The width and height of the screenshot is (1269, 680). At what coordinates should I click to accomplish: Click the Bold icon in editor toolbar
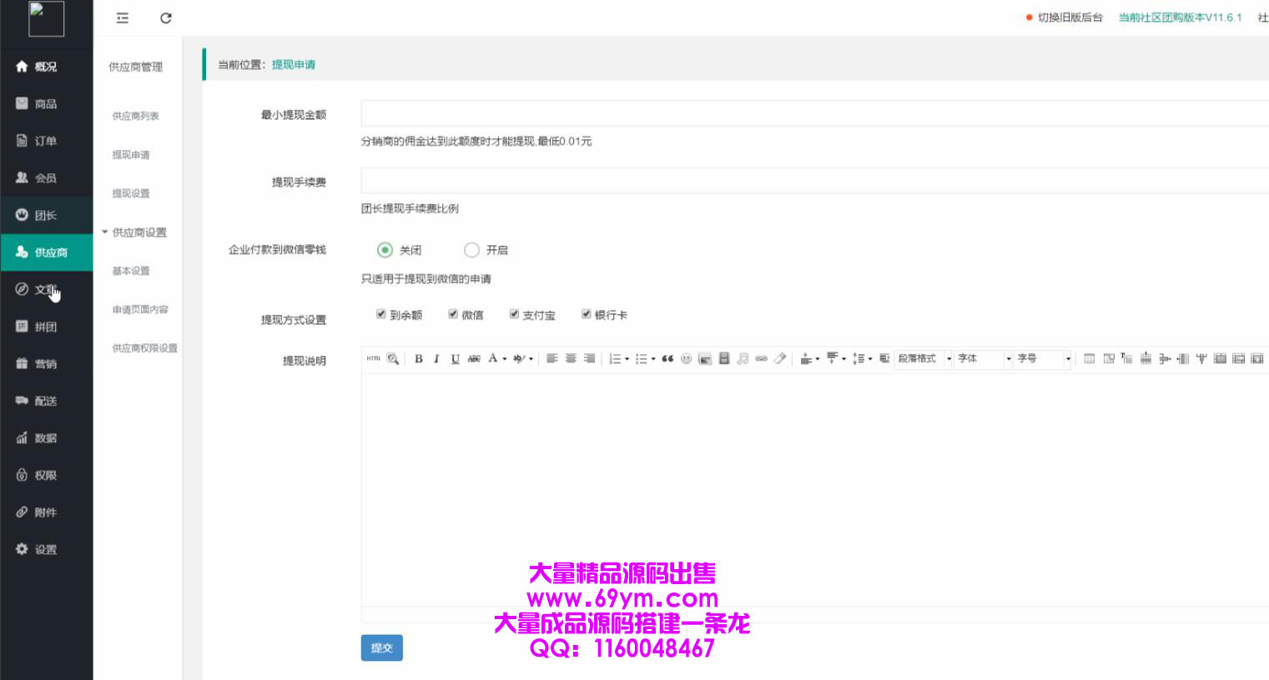(x=419, y=358)
